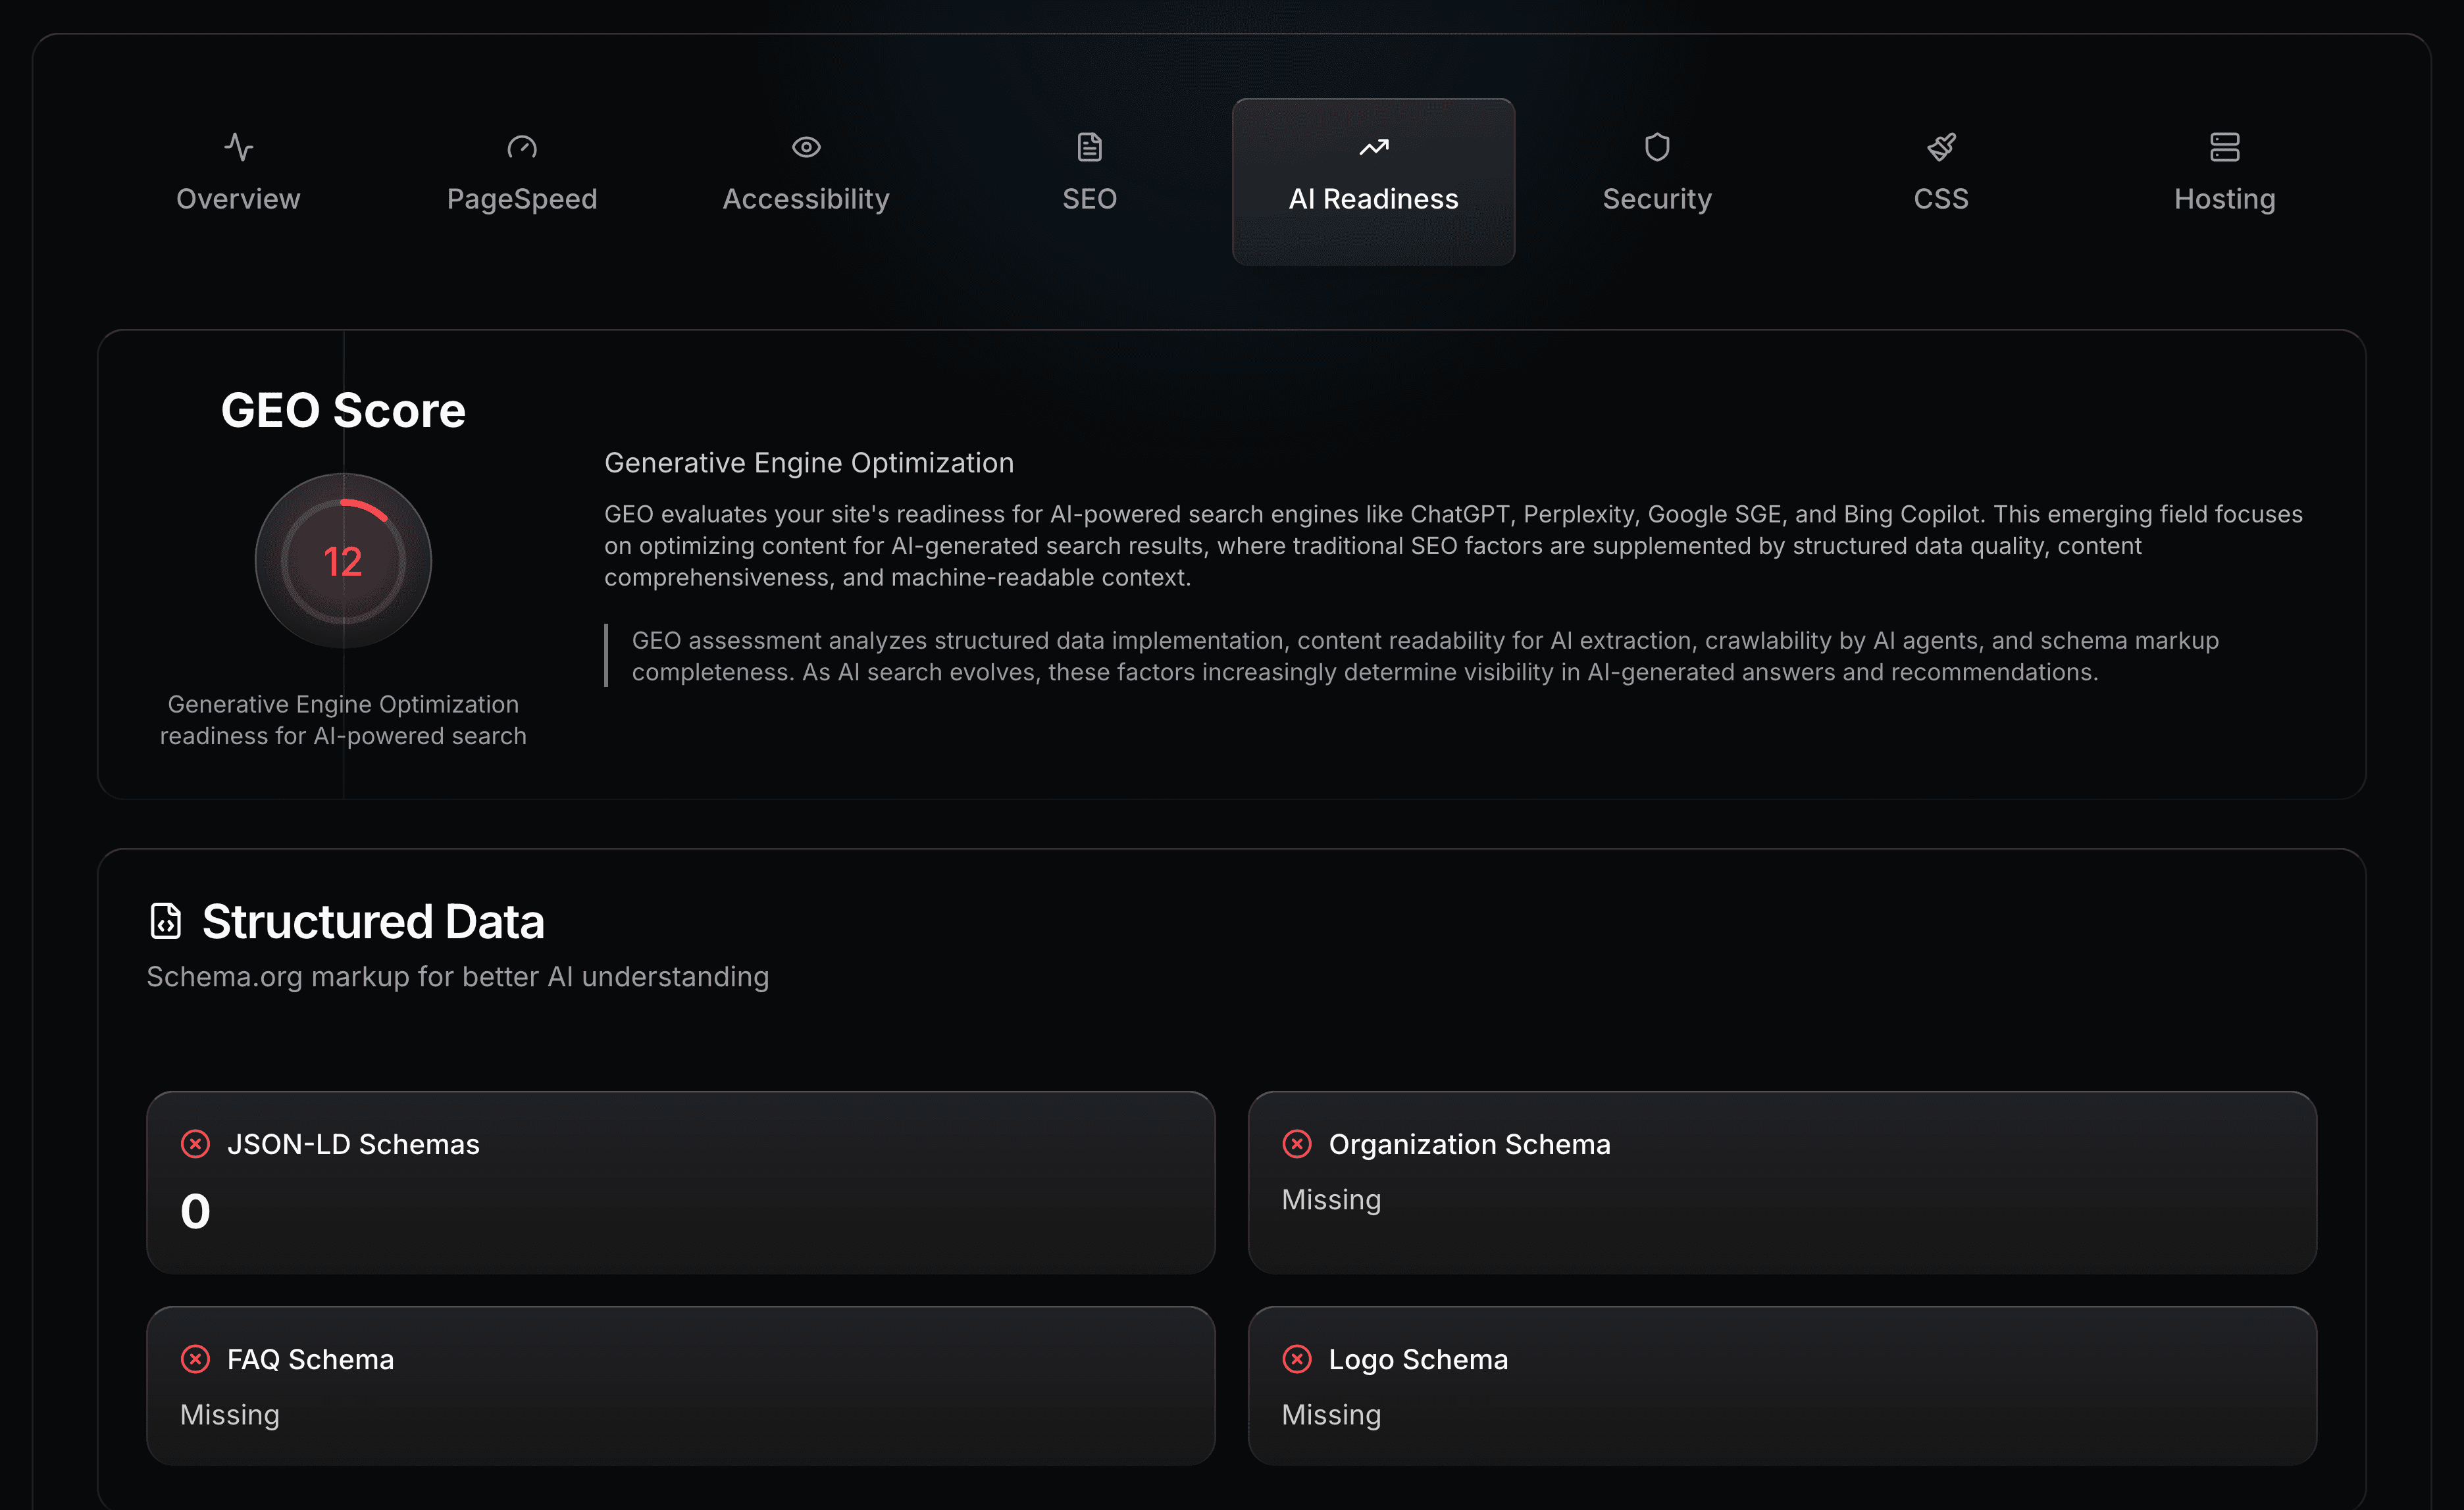Viewport: 2464px width, 1510px height.
Task: Click the Generative Engine Optimization subheading
Action: click(809, 462)
